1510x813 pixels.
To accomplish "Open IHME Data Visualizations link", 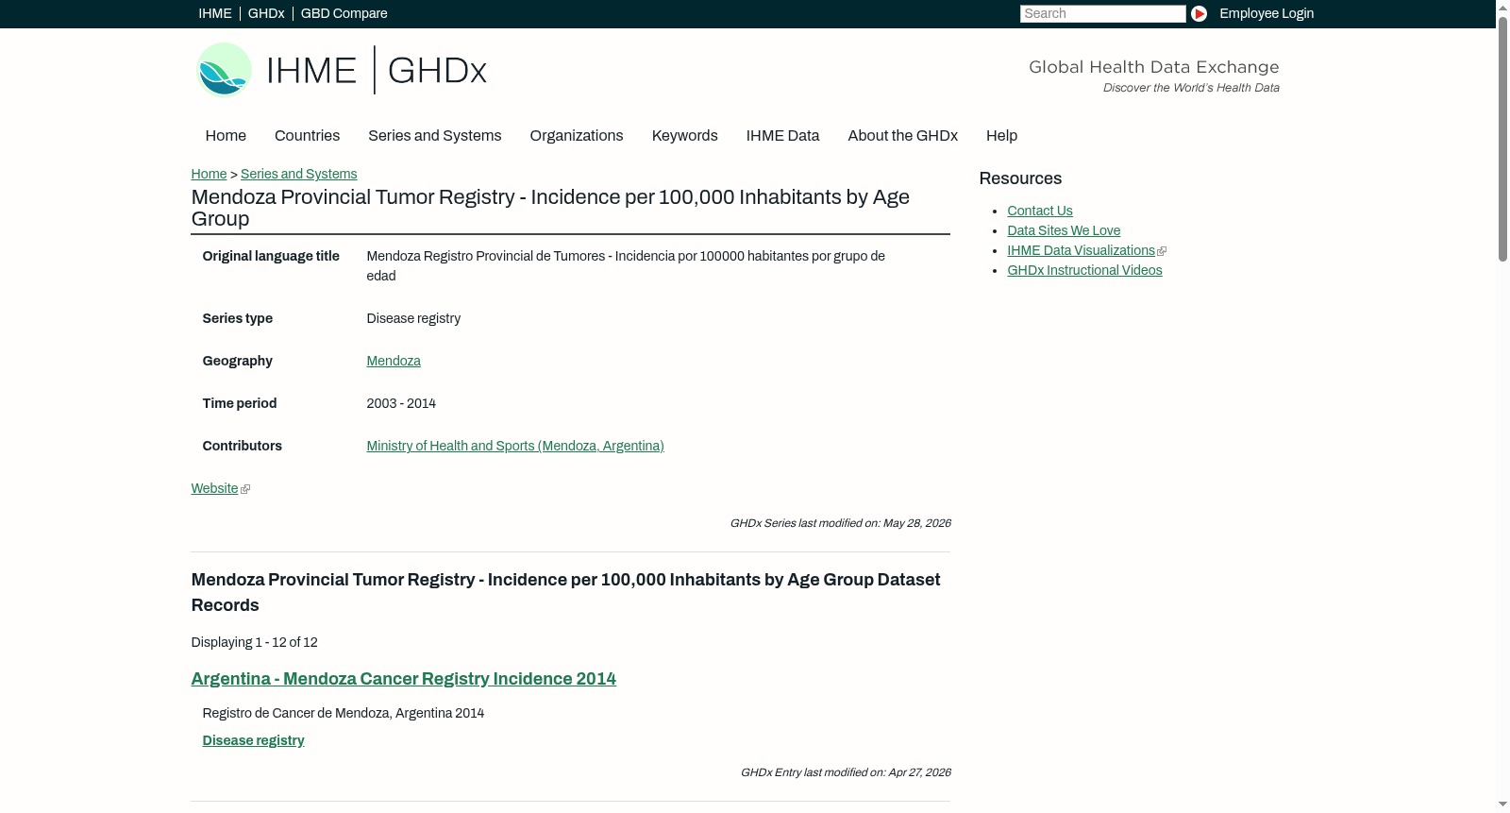I will click(x=1081, y=250).
